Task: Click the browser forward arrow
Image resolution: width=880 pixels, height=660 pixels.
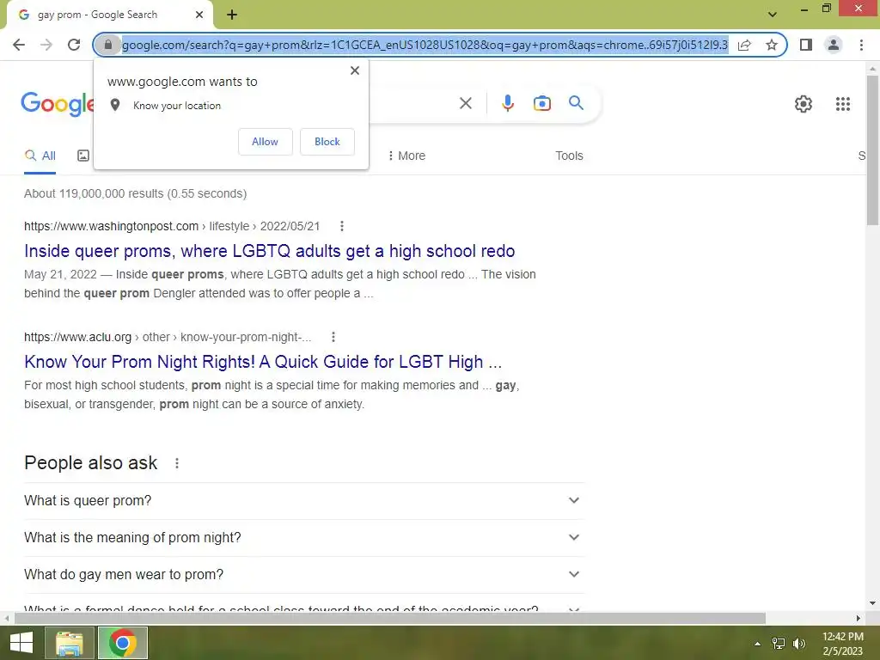Action: pyautogui.click(x=46, y=45)
